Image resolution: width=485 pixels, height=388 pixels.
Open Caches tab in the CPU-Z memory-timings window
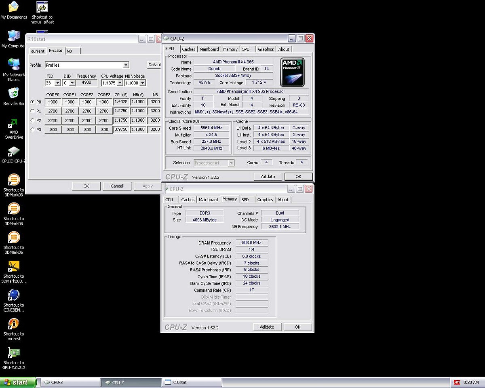[x=188, y=200]
